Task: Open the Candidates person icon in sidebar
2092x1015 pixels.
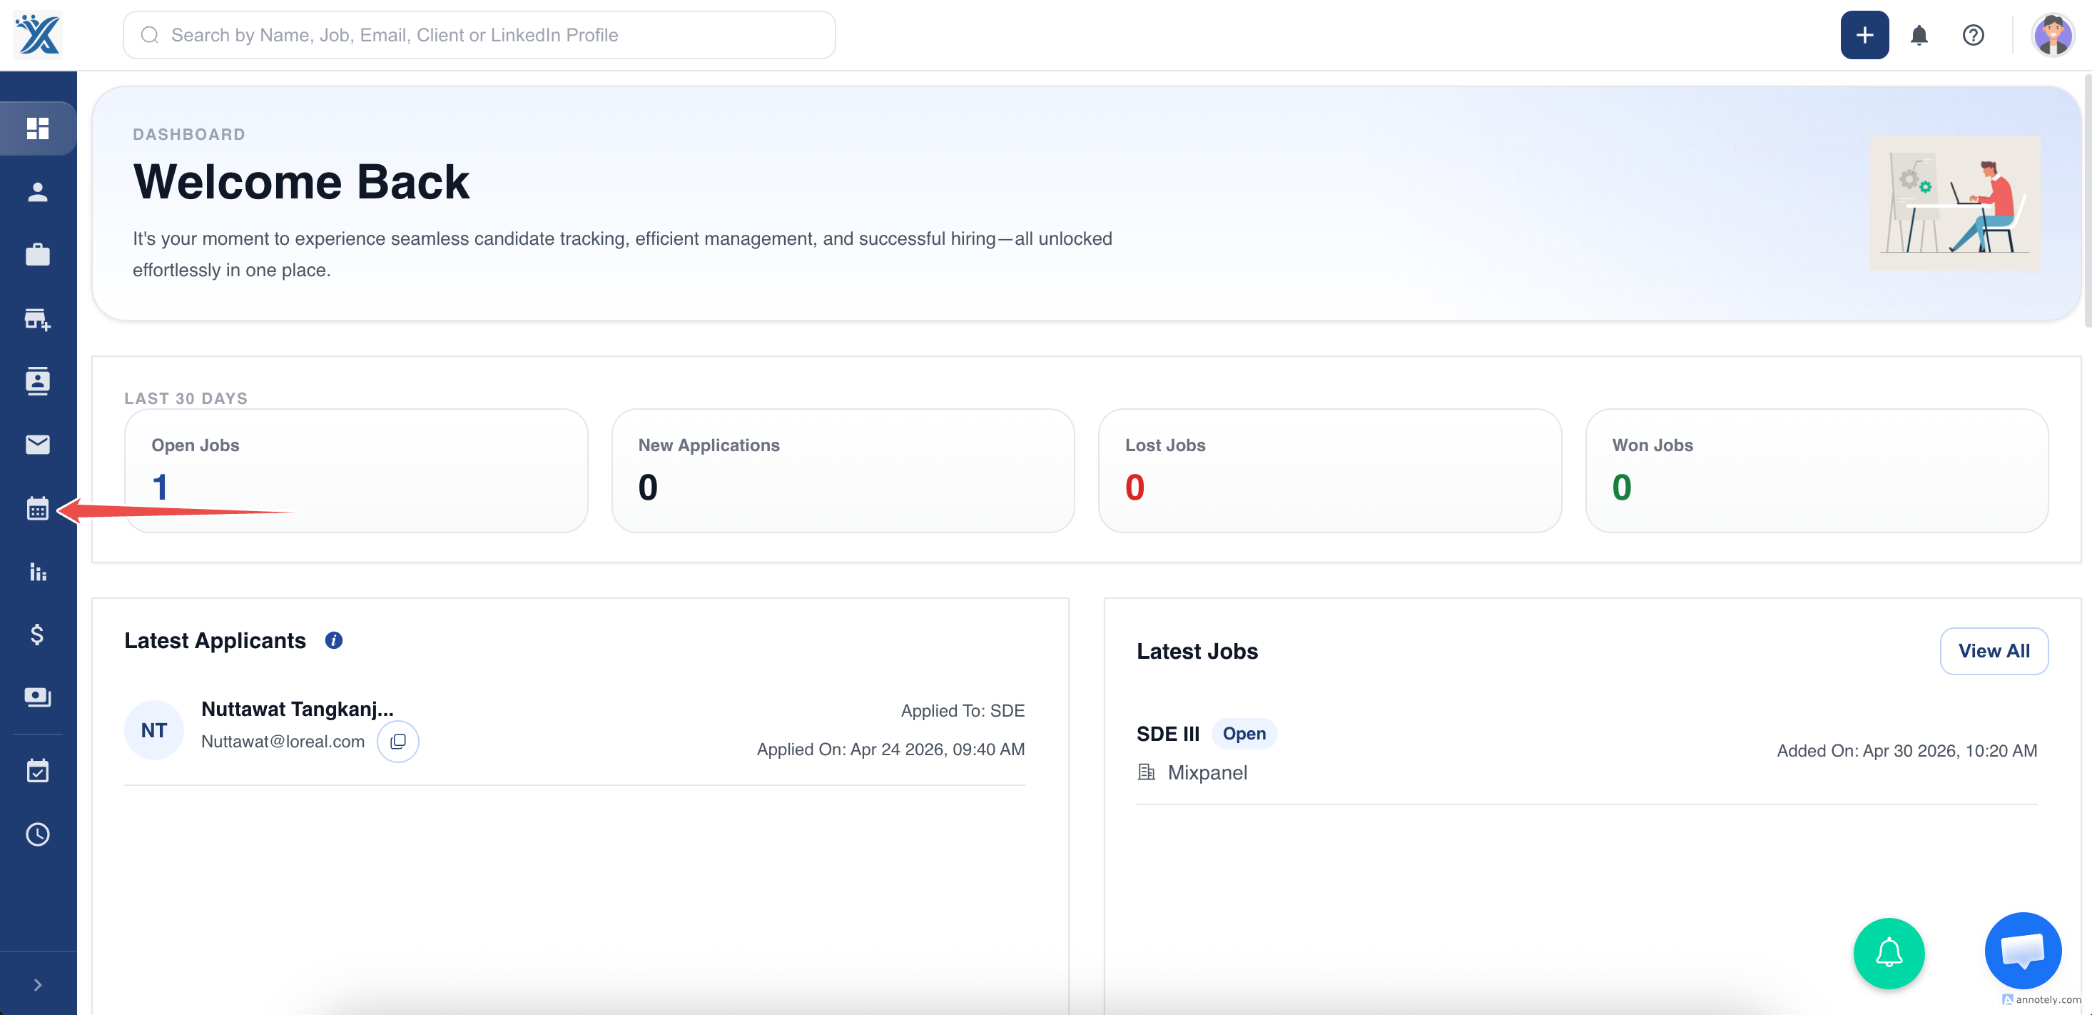Action: 37,192
